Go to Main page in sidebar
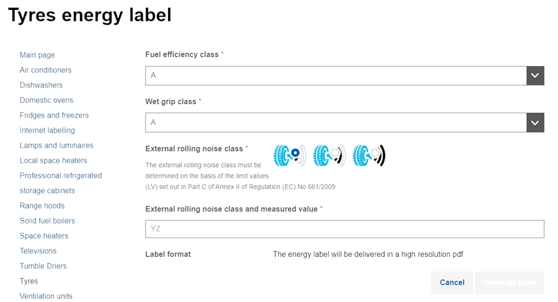This screenshot has height=302, width=558. (x=37, y=55)
